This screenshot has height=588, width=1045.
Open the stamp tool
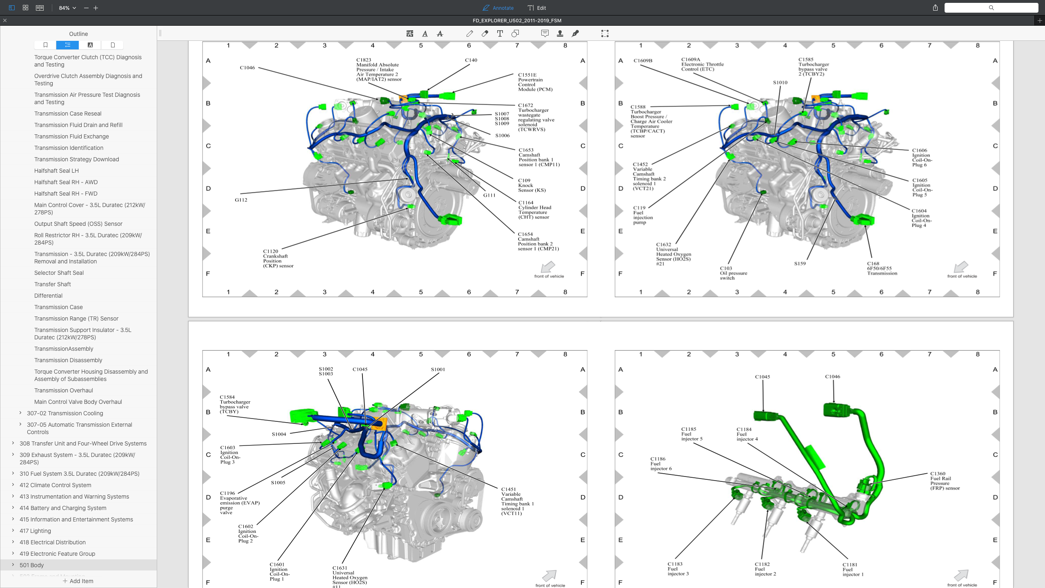tap(560, 34)
